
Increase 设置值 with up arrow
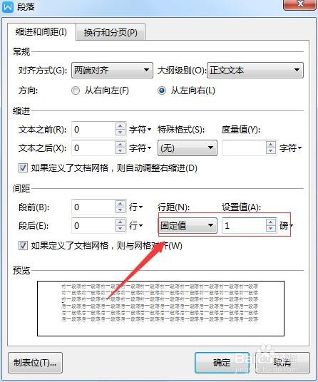pyautogui.click(x=271, y=222)
